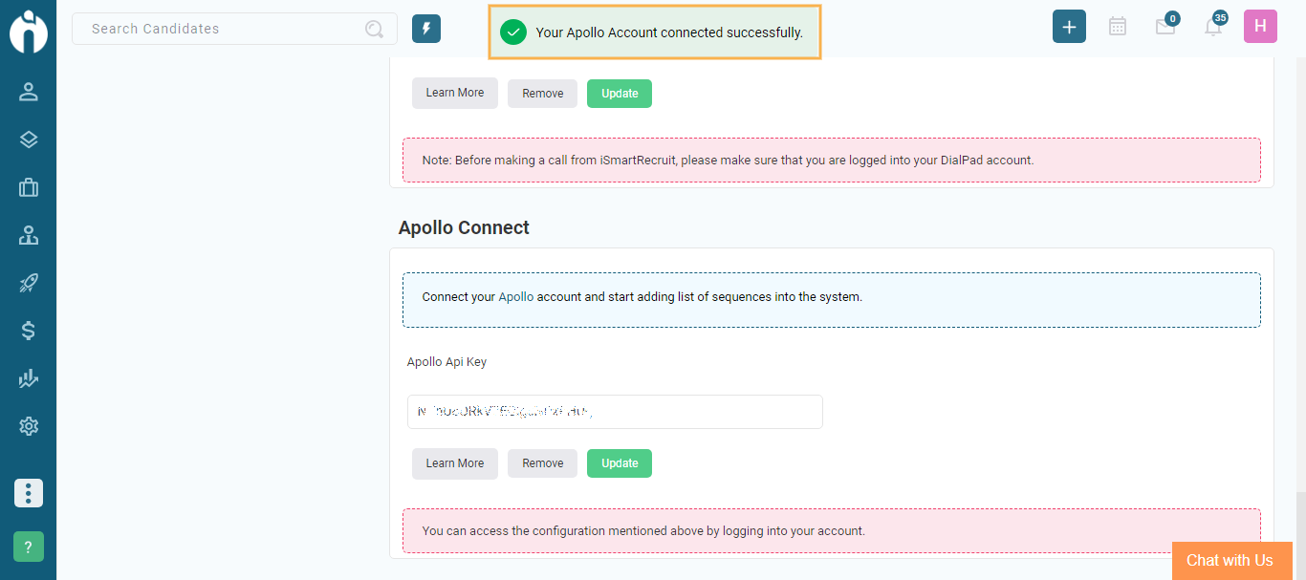This screenshot has height=580, width=1306.
Task: Open the settings gear icon in sidebar
Action: pyautogui.click(x=28, y=426)
